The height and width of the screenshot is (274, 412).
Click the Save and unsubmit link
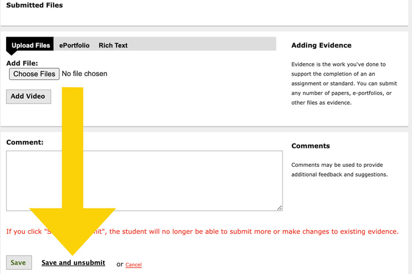(73, 262)
